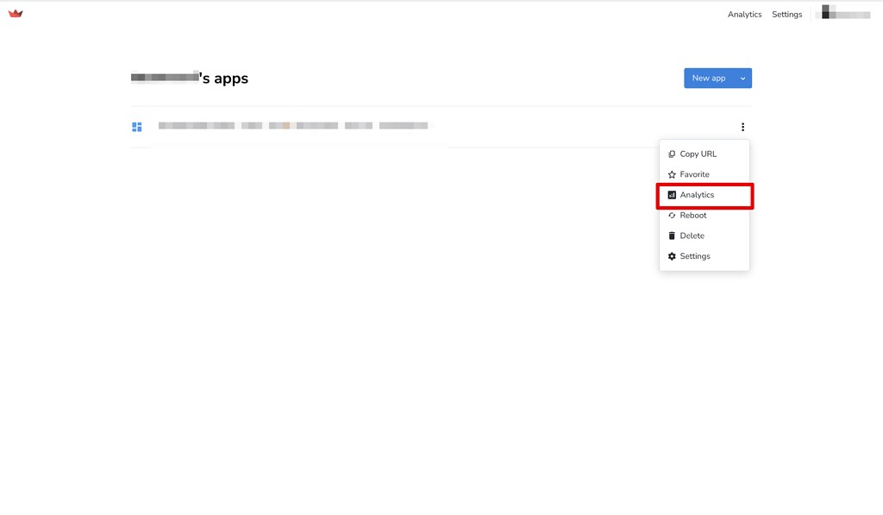
Task: Open the three-dot kebab menu on the app row
Action: point(742,126)
